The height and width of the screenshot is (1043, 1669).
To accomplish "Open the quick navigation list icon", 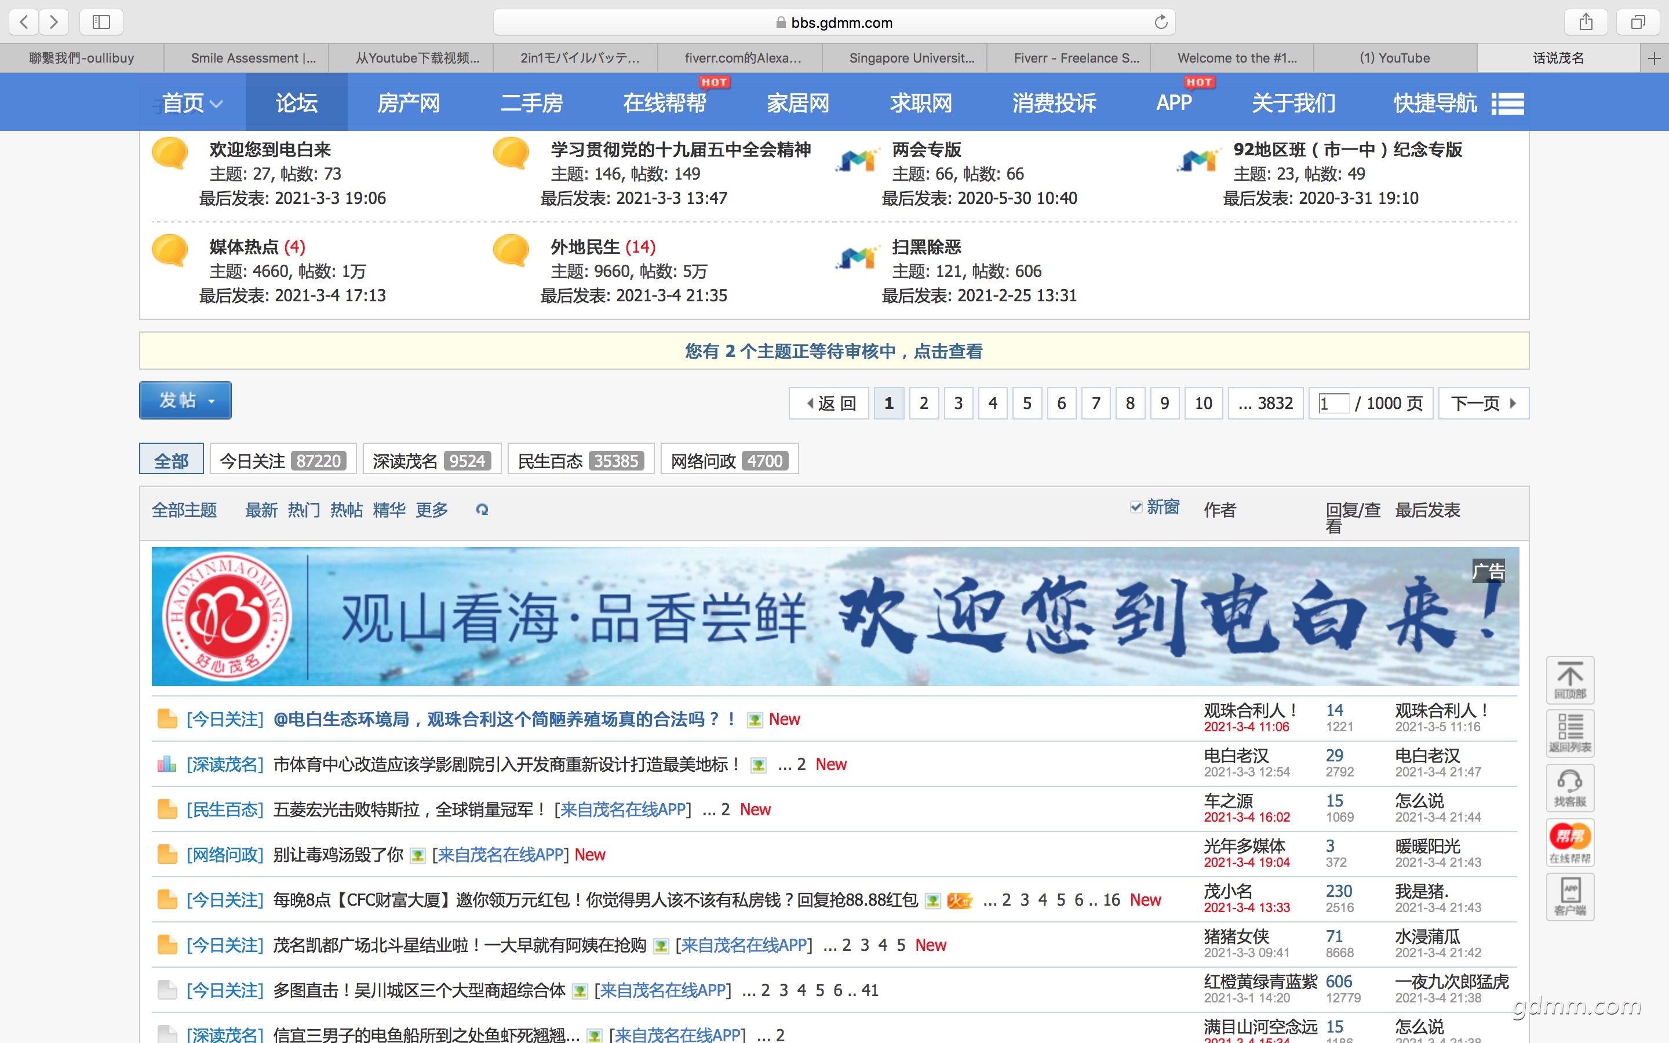I will pos(1508,104).
